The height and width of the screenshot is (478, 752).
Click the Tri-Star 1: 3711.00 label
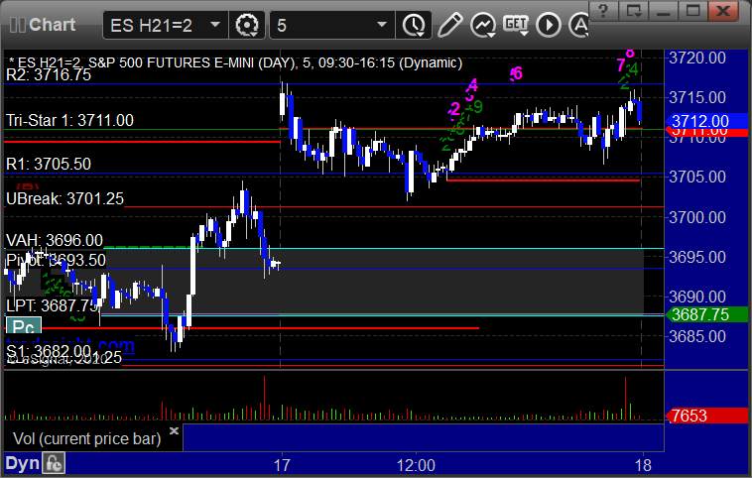(x=70, y=120)
